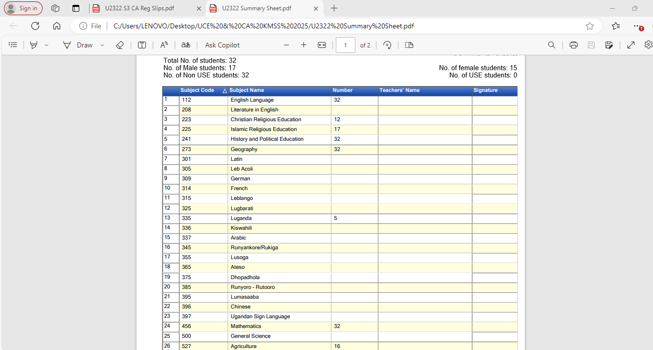Expand the Highlight color dropdown

pyautogui.click(x=46, y=45)
